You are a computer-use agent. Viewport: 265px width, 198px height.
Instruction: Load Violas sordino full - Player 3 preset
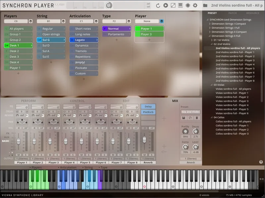click(232, 101)
